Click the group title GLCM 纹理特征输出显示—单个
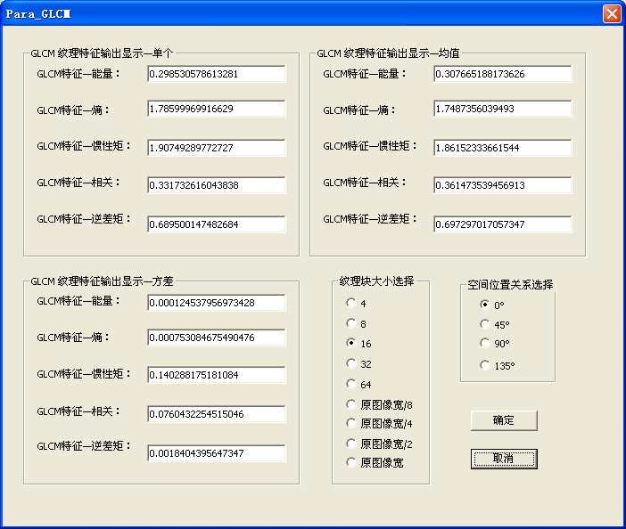Viewport: 626px width, 529px height. [x=102, y=53]
